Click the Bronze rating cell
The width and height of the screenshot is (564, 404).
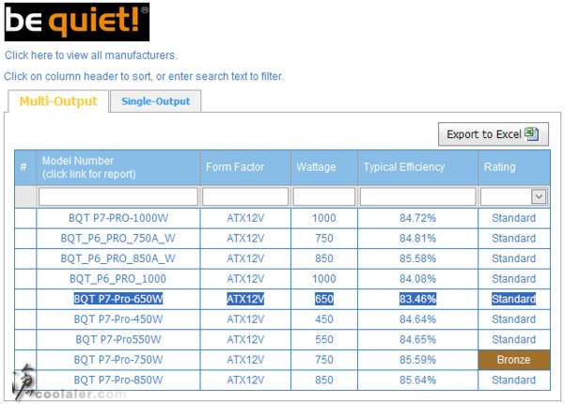(x=514, y=360)
